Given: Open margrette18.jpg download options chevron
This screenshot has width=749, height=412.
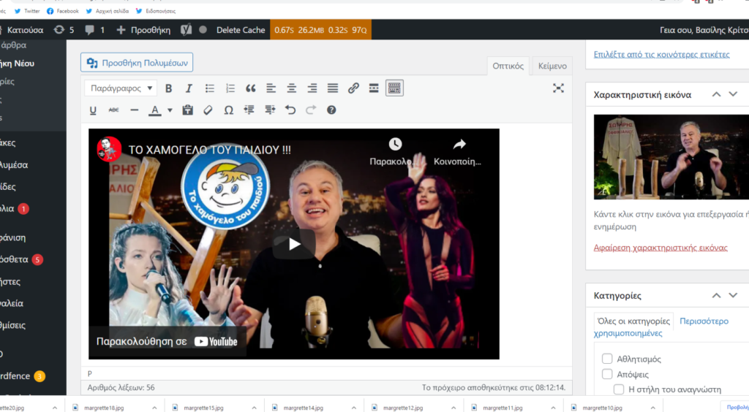Looking at the screenshot, I should [154, 408].
